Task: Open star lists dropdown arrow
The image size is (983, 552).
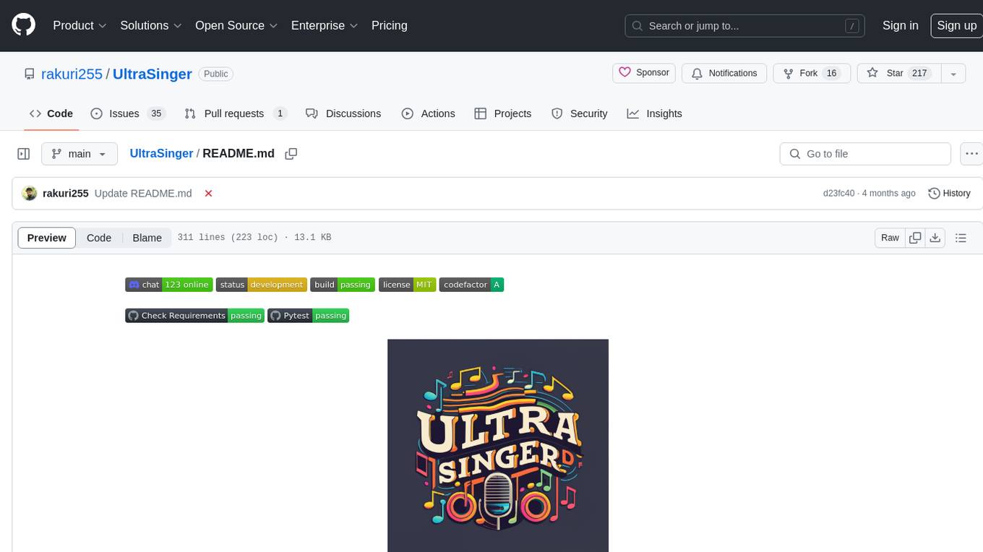Action: click(x=953, y=74)
